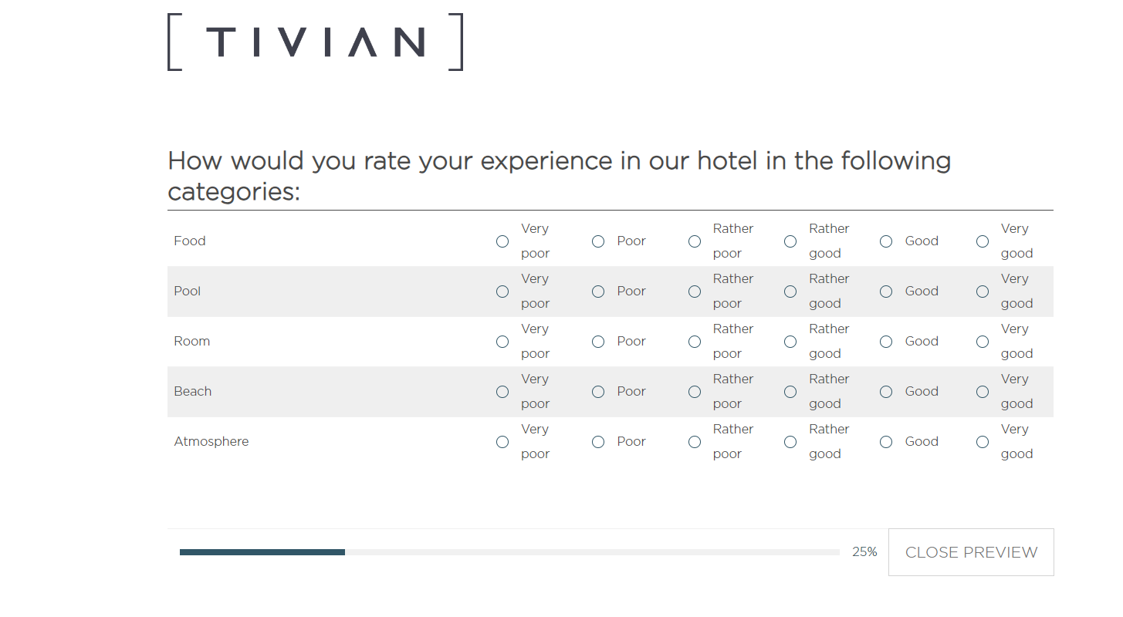Click the Tivian logo
The height and width of the screenshot is (617, 1123).
click(315, 42)
